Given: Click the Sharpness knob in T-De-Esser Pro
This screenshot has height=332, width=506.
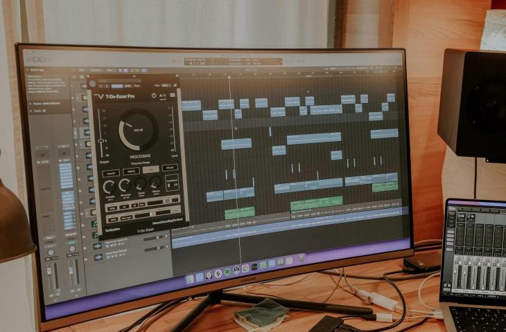Looking at the screenshot, I should 125,185.
